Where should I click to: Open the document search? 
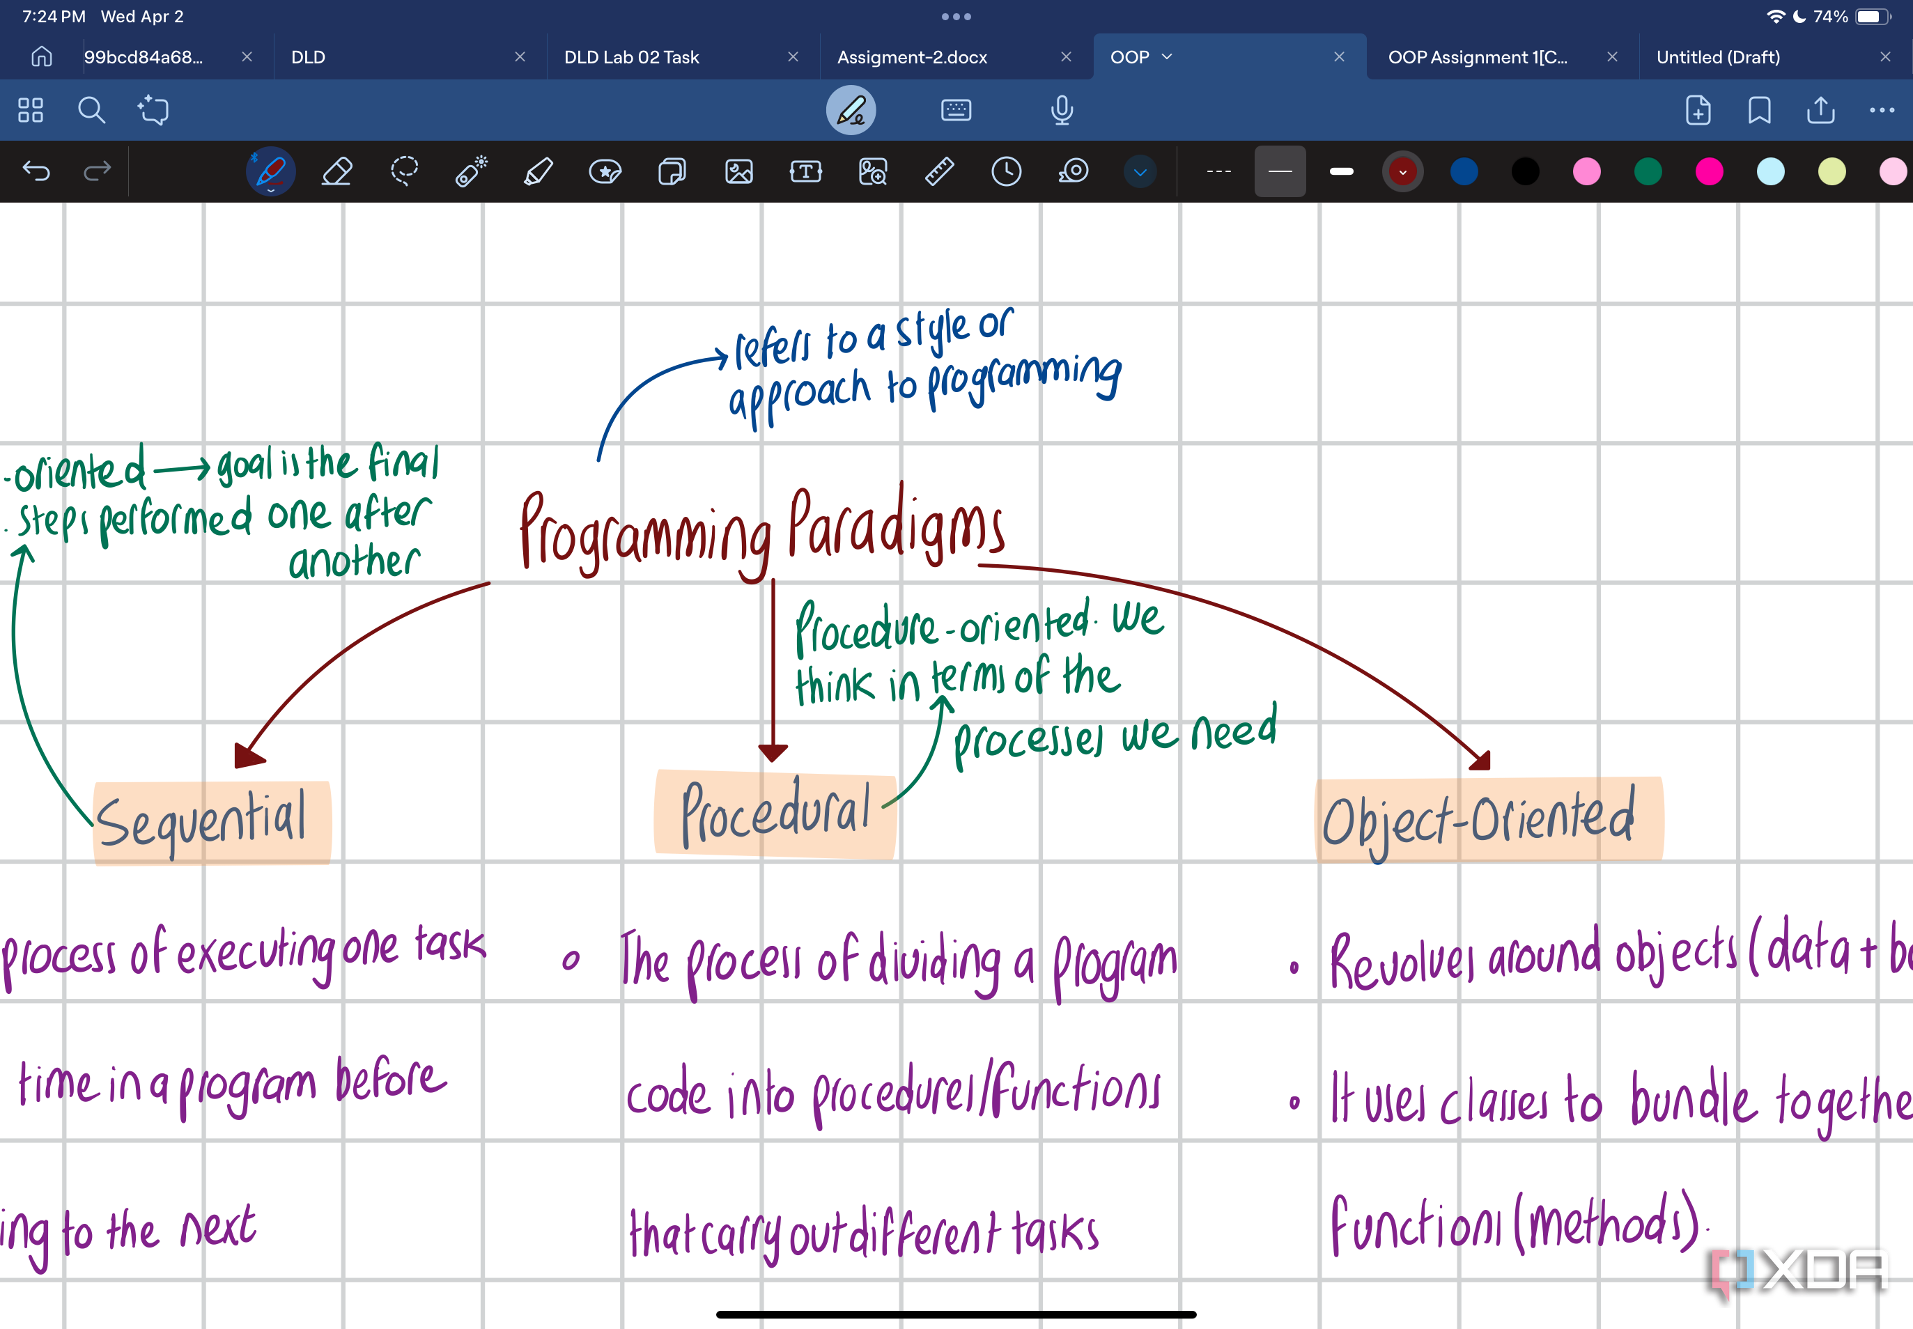click(92, 110)
